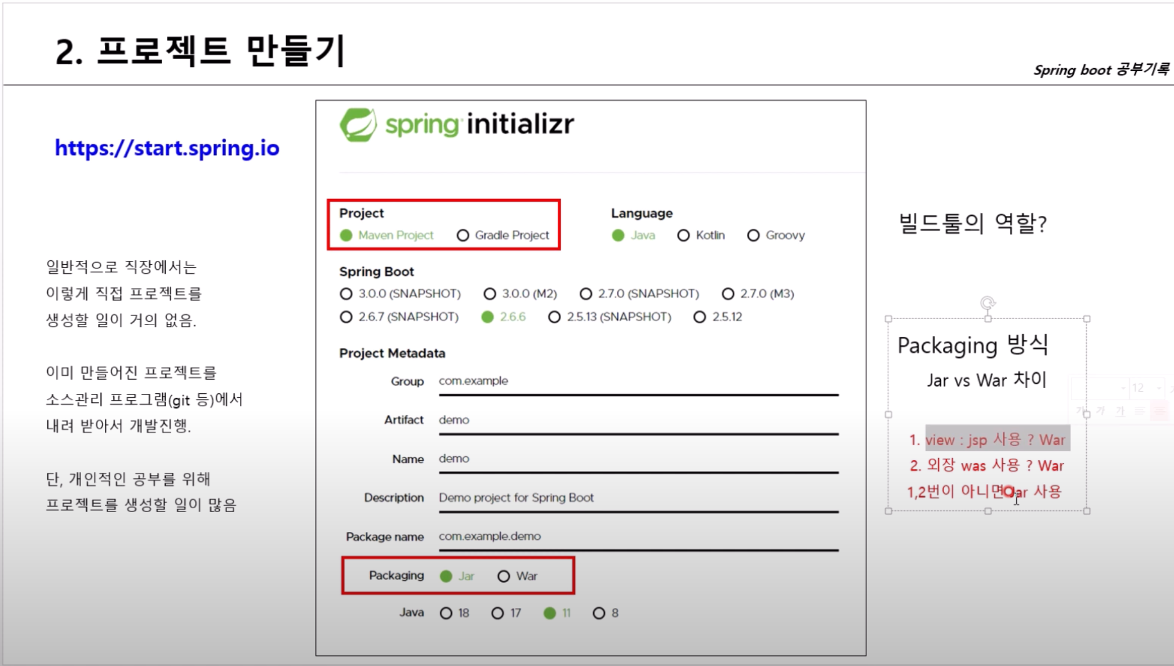Click the underline button in the mini toolbar
1174x666 pixels.
pos(1120,411)
